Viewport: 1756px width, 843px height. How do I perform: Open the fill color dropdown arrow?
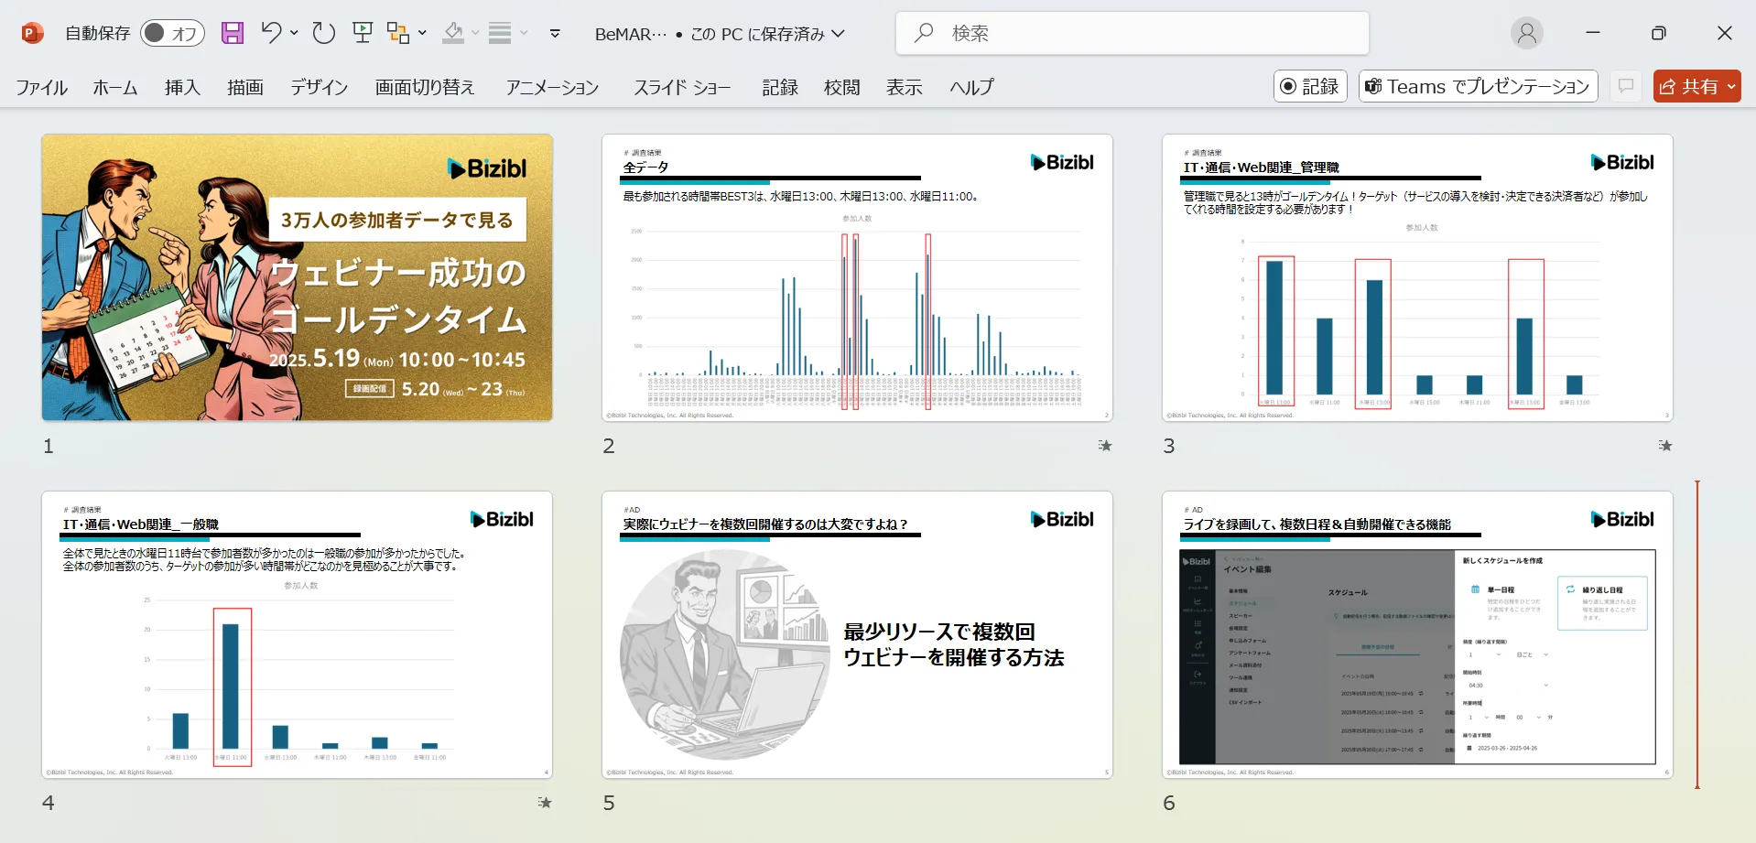pyautogui.click(x=475, y=33)
